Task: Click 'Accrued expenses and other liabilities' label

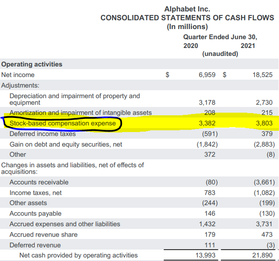Action: [65, 224]
